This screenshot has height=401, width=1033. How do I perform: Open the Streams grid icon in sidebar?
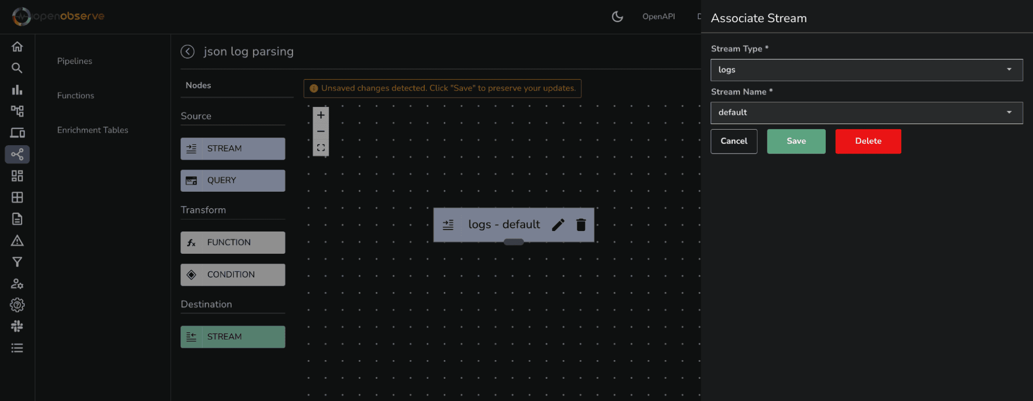[x=17, y=197]
